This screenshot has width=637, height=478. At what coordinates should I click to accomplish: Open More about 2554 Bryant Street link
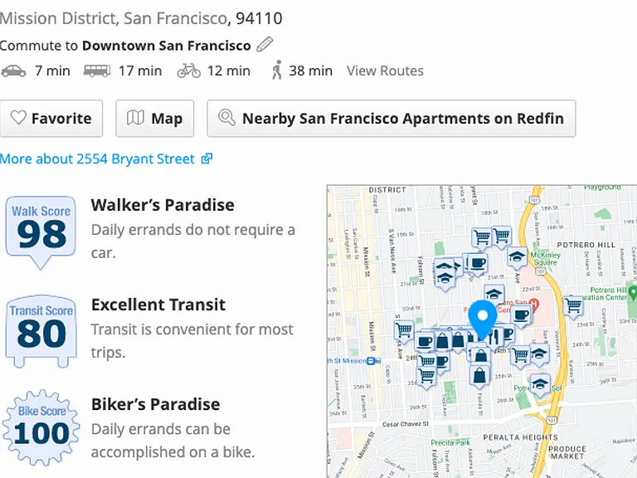[106, 159]
